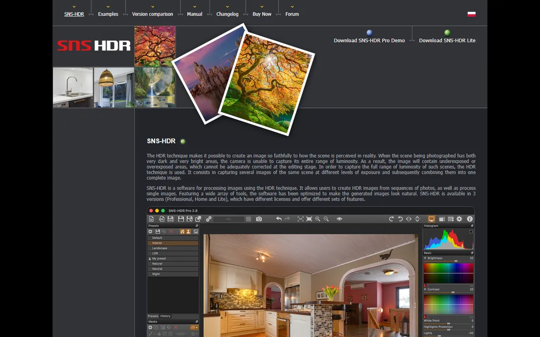This screenshot has width=540, height=337.
Task: Click the save SNS project disk icon
Action: click(x=170, y=219)
